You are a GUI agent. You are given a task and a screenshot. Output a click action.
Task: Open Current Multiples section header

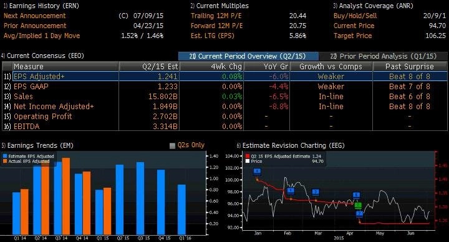(220, 6)
